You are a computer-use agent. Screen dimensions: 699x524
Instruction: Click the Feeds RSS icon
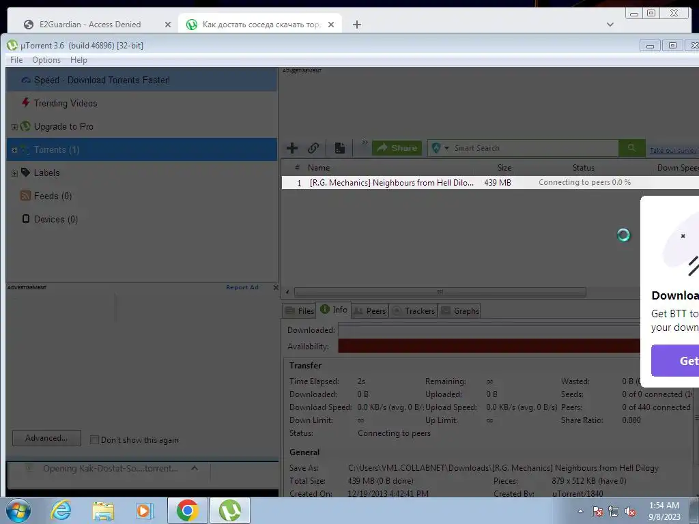[25, 196]
